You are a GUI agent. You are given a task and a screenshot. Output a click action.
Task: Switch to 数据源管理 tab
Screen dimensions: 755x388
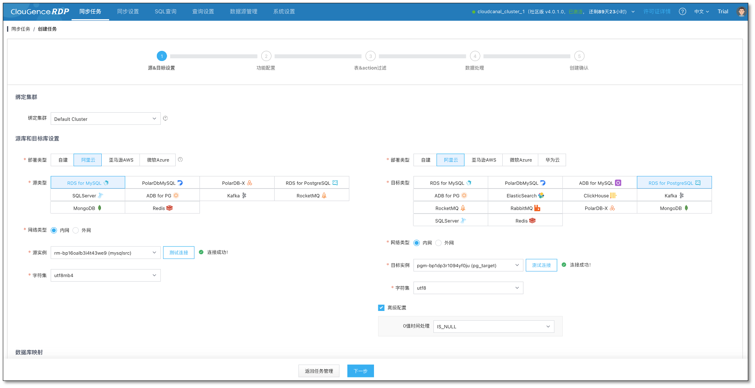(243, 12)
